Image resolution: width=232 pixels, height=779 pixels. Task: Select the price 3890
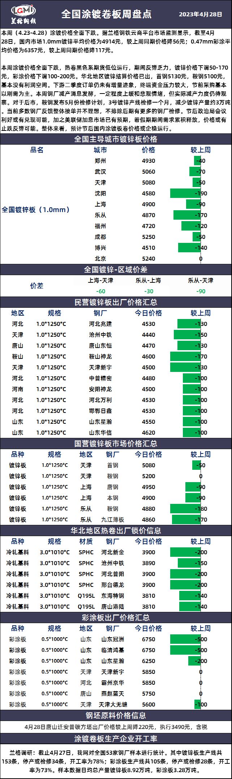149,563
